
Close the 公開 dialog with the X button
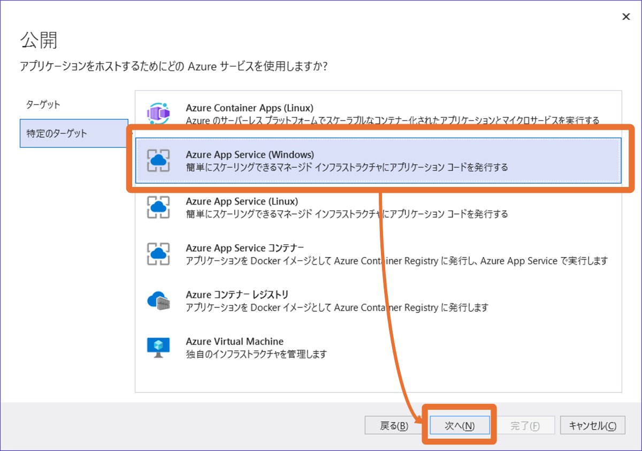tap(626, 17)
